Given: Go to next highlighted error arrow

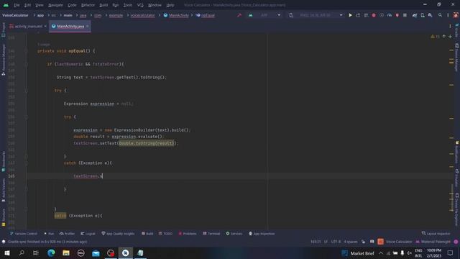Looking at the screenshot, I should tap(450, 37).
